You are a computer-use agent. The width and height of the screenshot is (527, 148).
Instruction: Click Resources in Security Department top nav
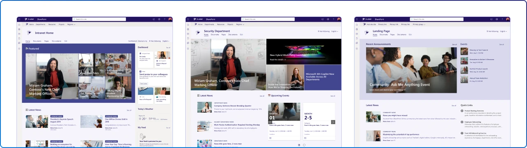[221, 25]
